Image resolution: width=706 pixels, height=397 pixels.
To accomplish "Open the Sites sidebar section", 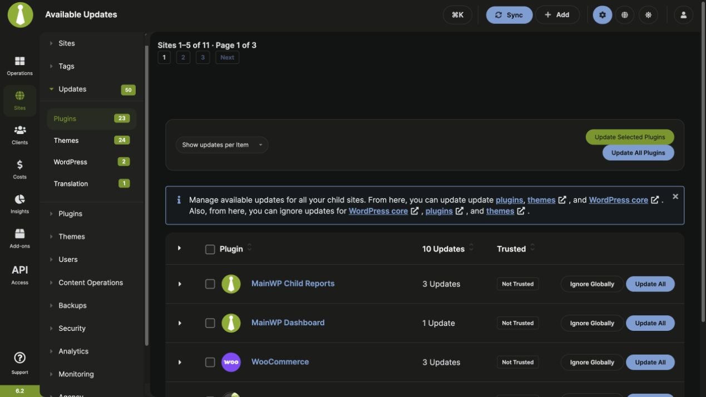I will [x=19, y=100].
